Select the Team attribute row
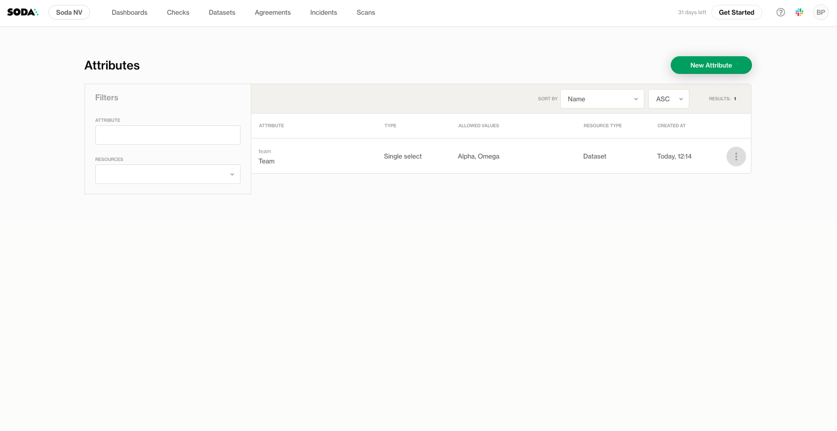Image resolution: width=837 pixels, height=431 pixels. click(x=266, y=161)
